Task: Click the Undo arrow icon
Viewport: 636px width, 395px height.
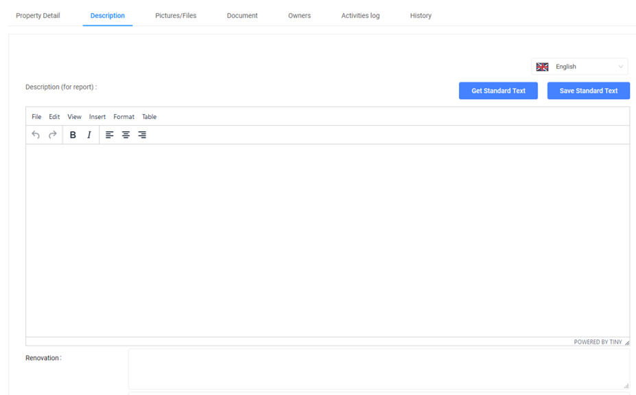Action: pos(36,135)
